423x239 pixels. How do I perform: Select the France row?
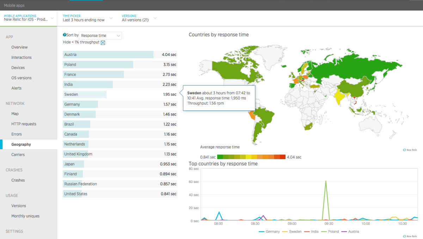120,75
